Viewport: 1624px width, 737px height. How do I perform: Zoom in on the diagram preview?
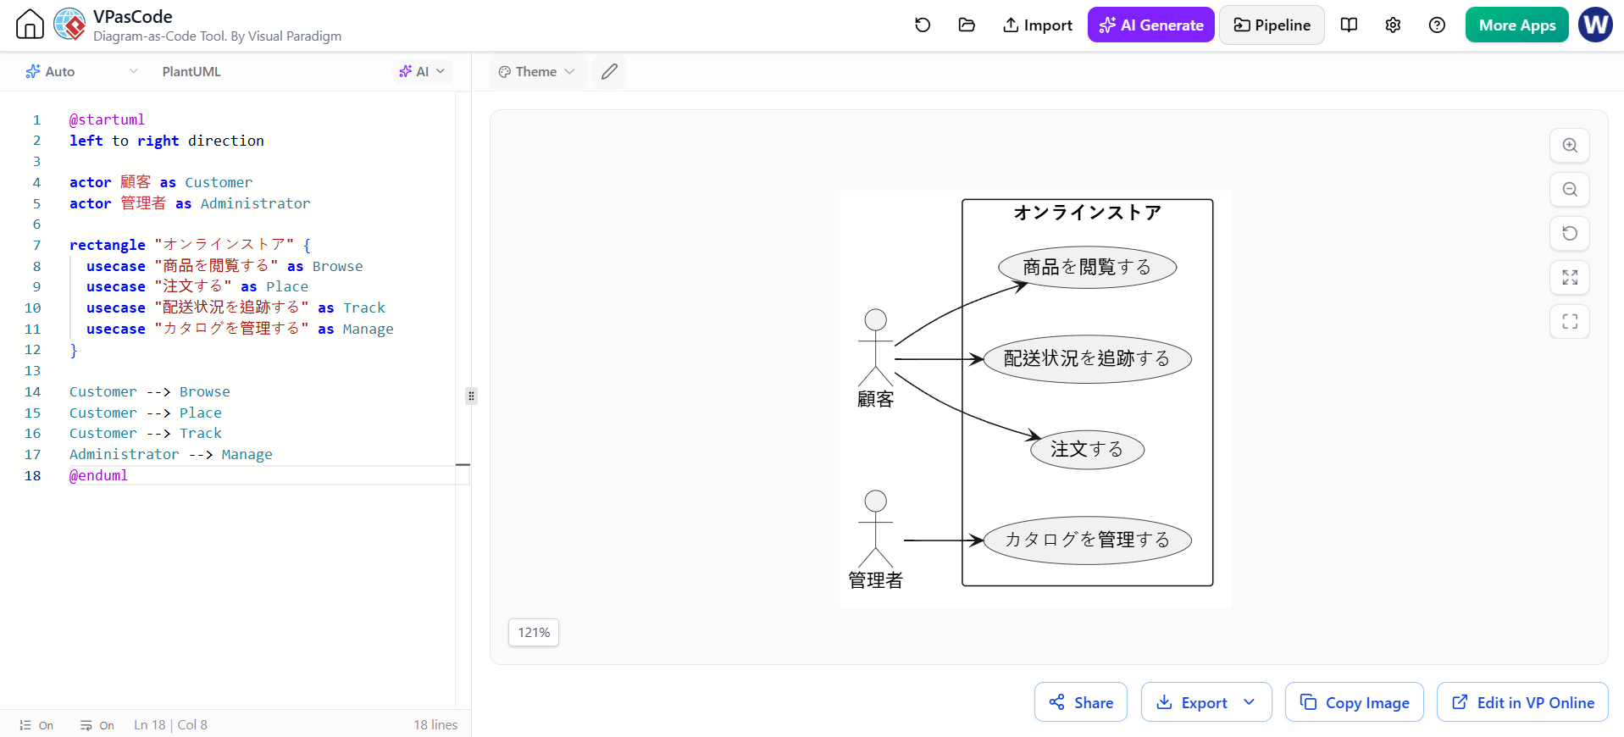point(1570,146)
